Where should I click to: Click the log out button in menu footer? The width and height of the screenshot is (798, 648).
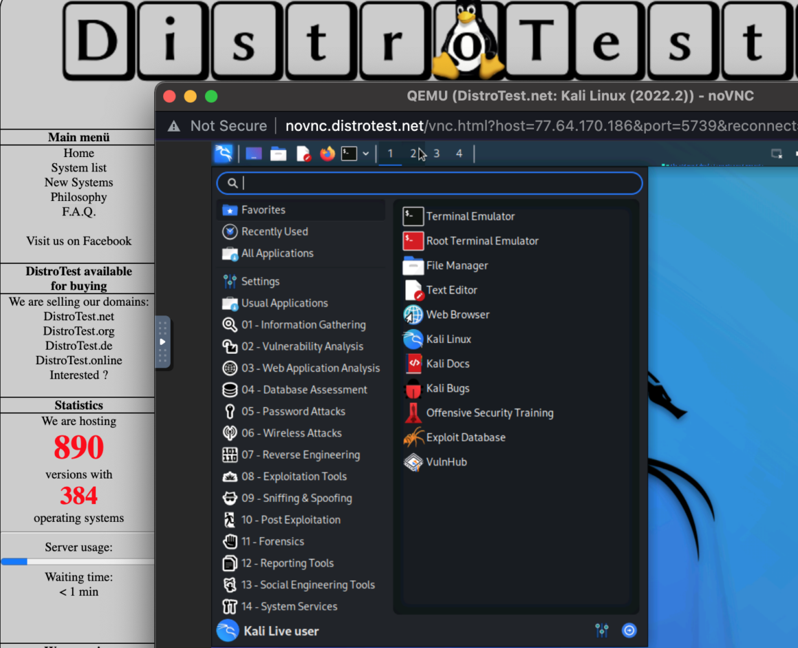tap(629, 631)
